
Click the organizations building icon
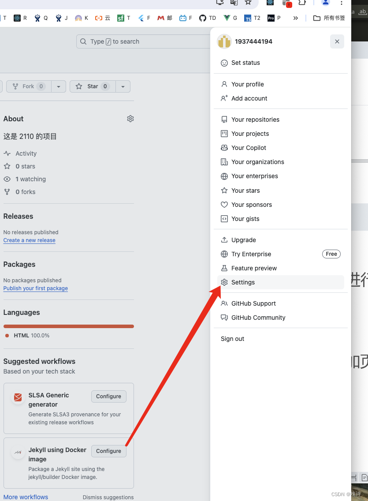tap(224, 162)
